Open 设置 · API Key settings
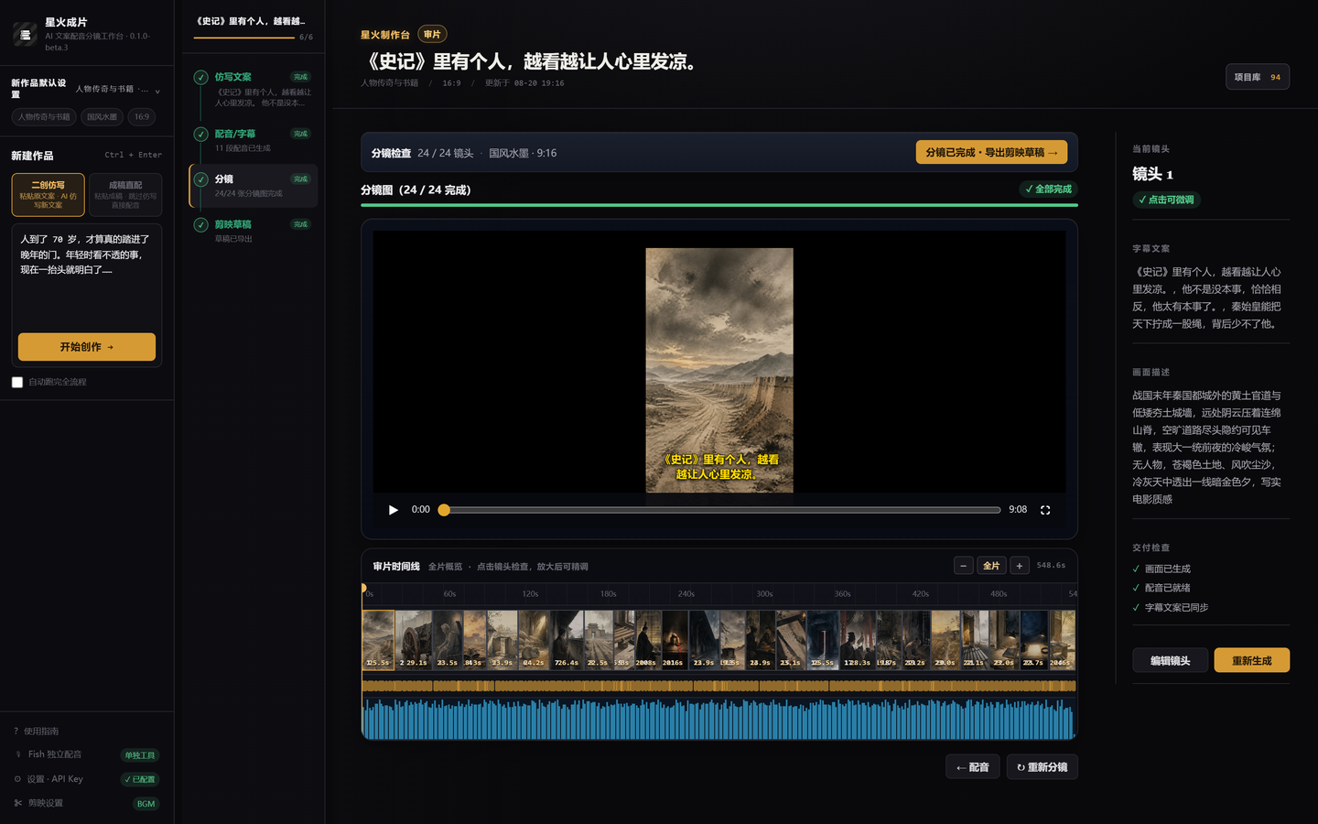 [x=55, y=779]
